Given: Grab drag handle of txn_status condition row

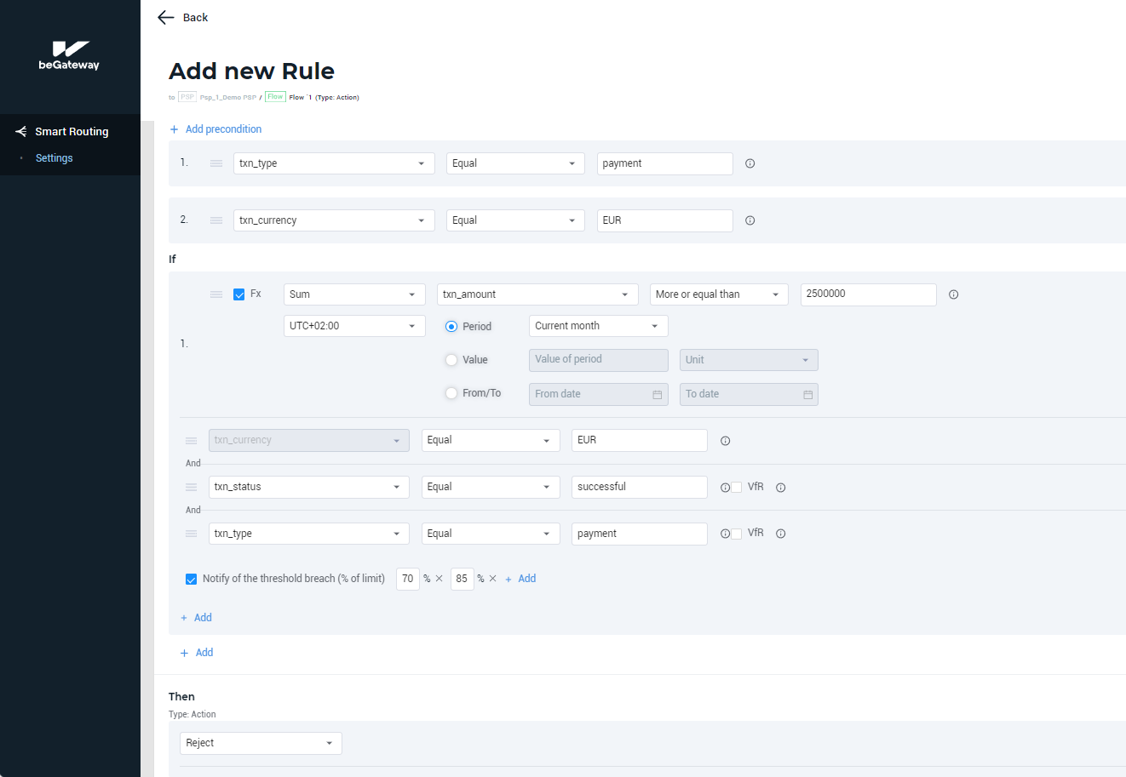Looking at the screenshot, I should (x=192, y=488).
